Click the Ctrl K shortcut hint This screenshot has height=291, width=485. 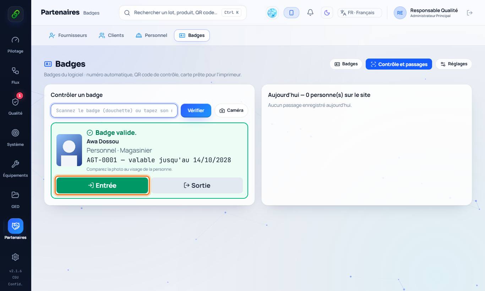pos(231,13)
